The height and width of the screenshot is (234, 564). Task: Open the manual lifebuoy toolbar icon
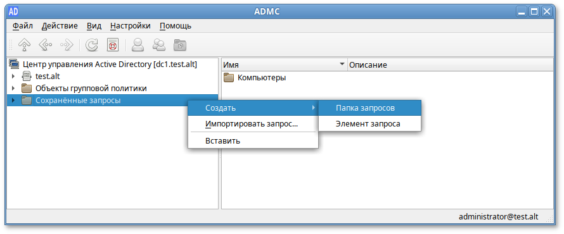click(x=113, y=44)
